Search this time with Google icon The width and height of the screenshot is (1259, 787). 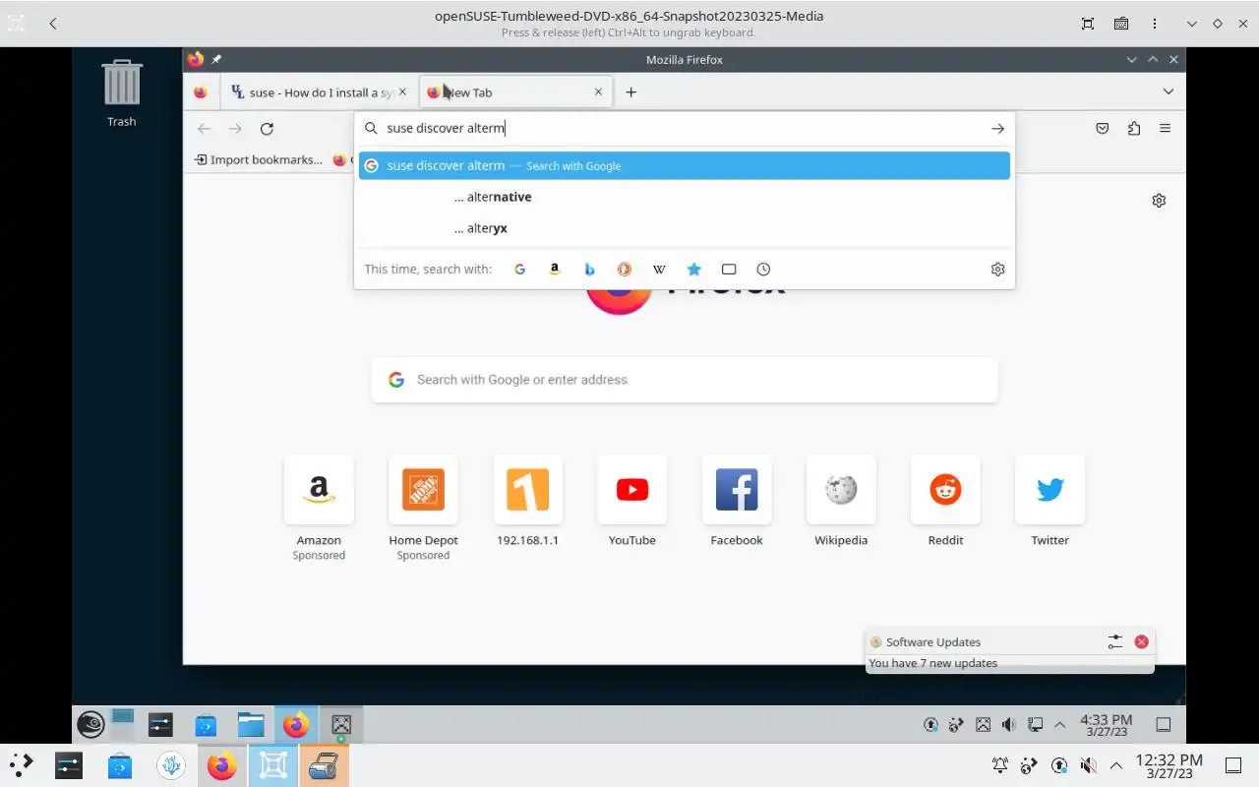tap(520, 270)
